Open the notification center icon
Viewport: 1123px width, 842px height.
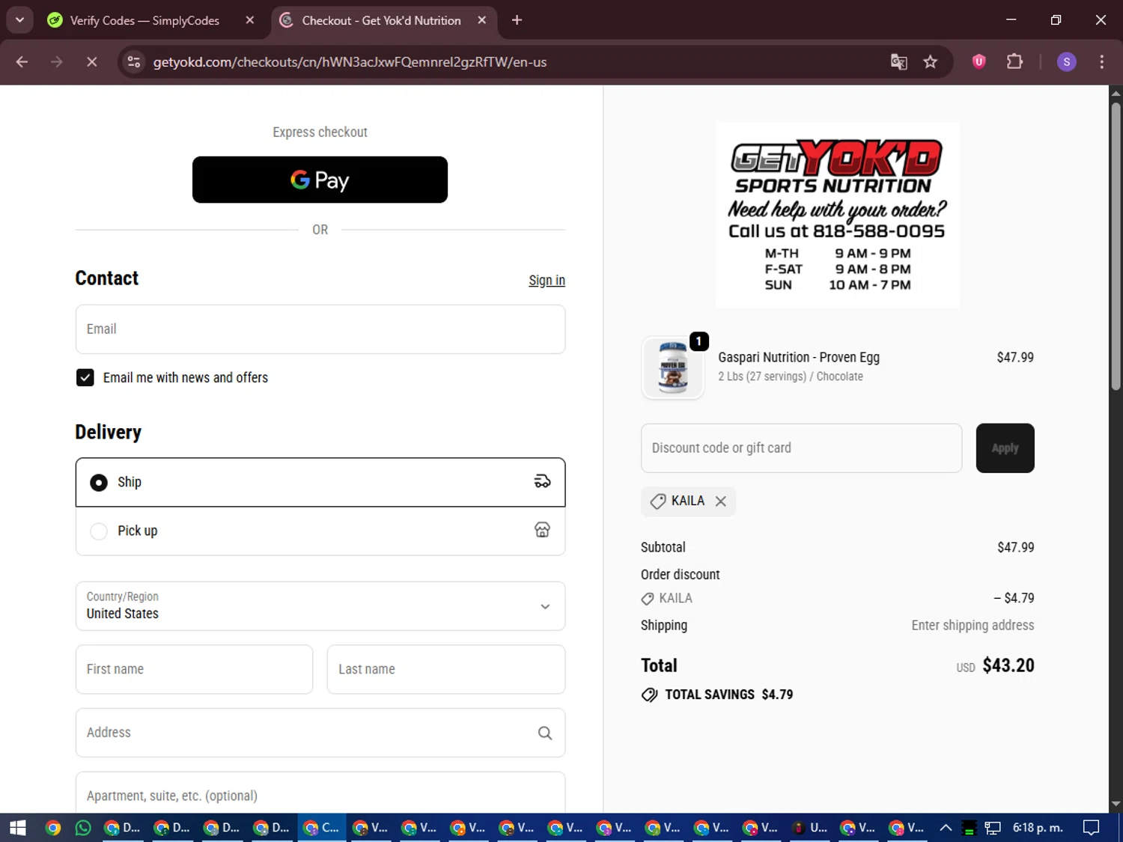pos(1092,828)
